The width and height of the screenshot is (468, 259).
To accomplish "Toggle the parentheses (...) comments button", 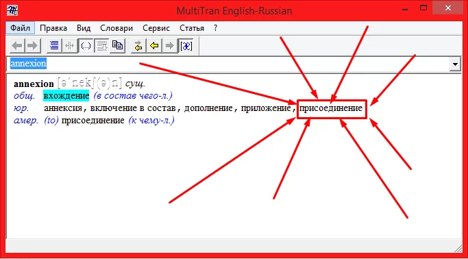I will (86, 46).
